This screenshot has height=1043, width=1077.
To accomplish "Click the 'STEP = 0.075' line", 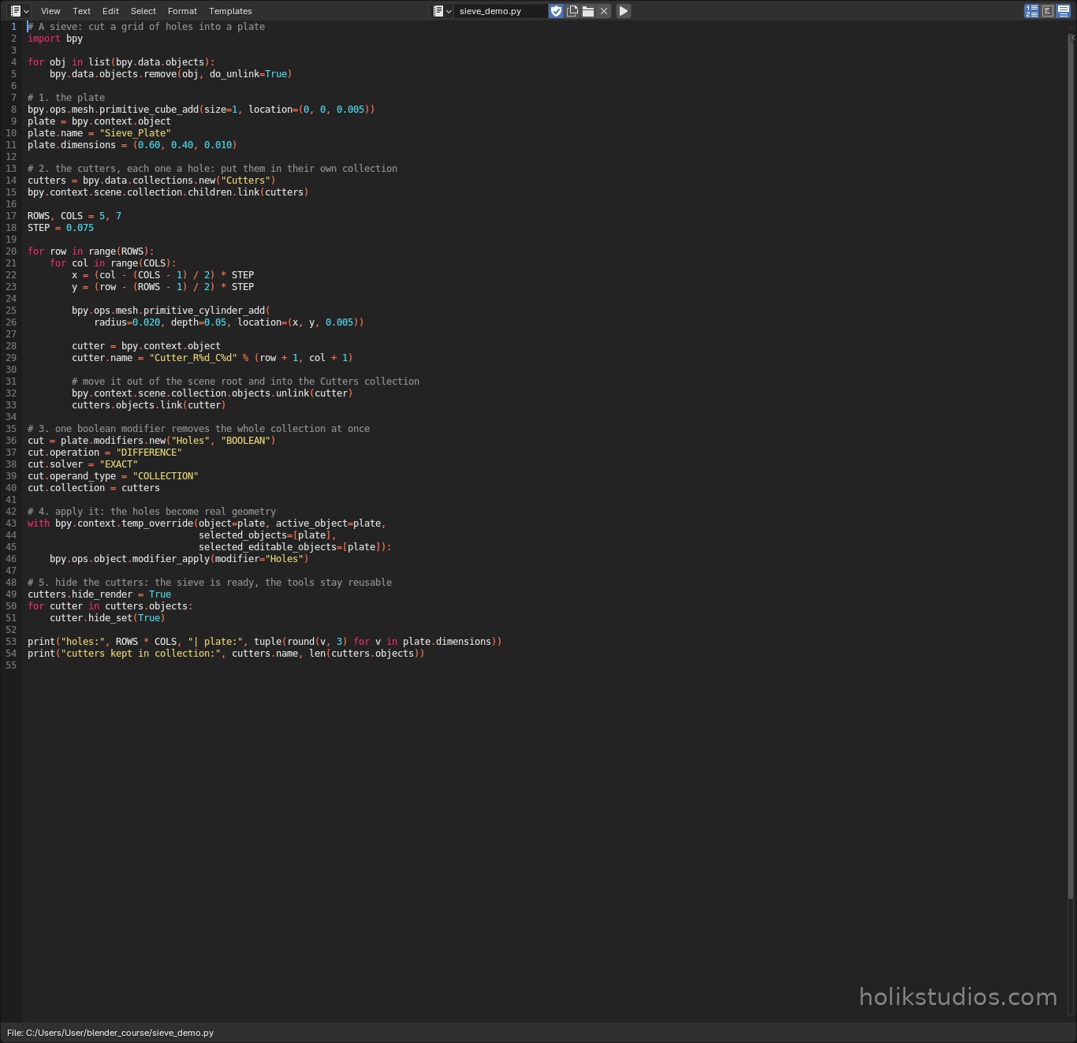I will (61, 228).
